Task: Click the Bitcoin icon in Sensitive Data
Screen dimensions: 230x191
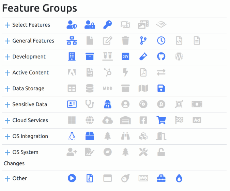Action: click(161, 104)
